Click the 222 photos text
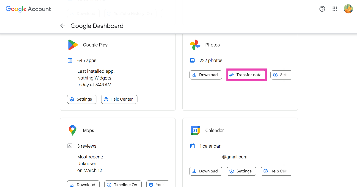 click(x=211, y=60)
